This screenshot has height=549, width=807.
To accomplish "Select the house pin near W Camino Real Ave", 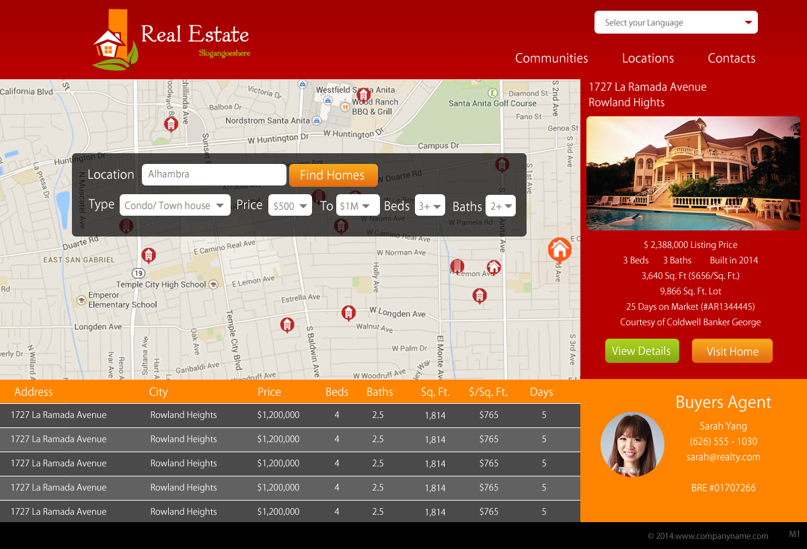I will coord(342,226).
